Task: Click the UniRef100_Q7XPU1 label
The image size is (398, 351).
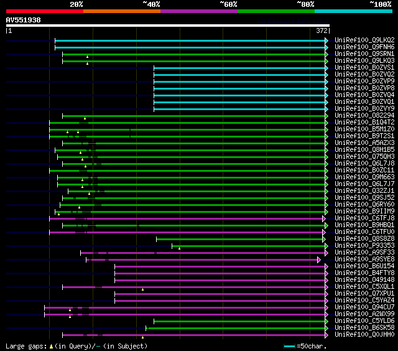Action: point(364,294)
